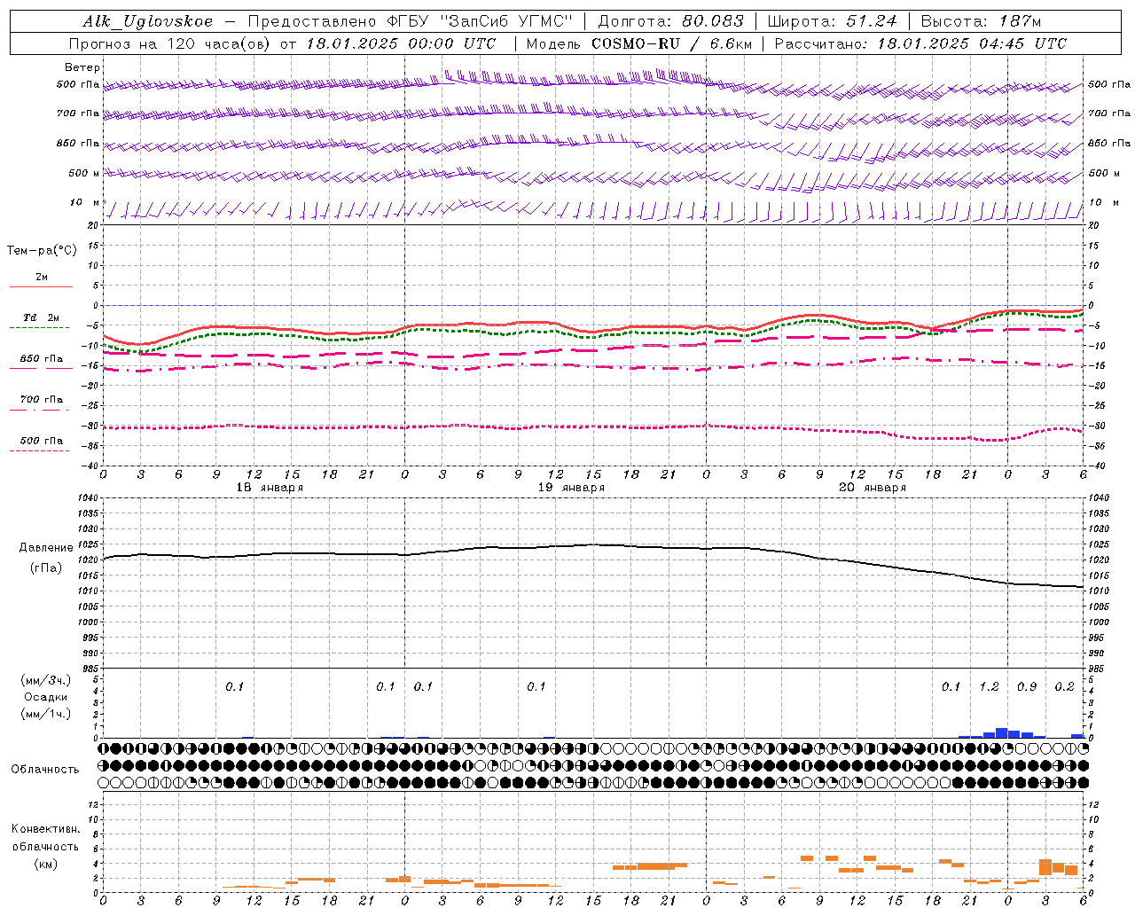The width and height of the screenshot is (1135, 908).
Task: Click the Конвективн. convective cloud label
Action: point(45,829)
